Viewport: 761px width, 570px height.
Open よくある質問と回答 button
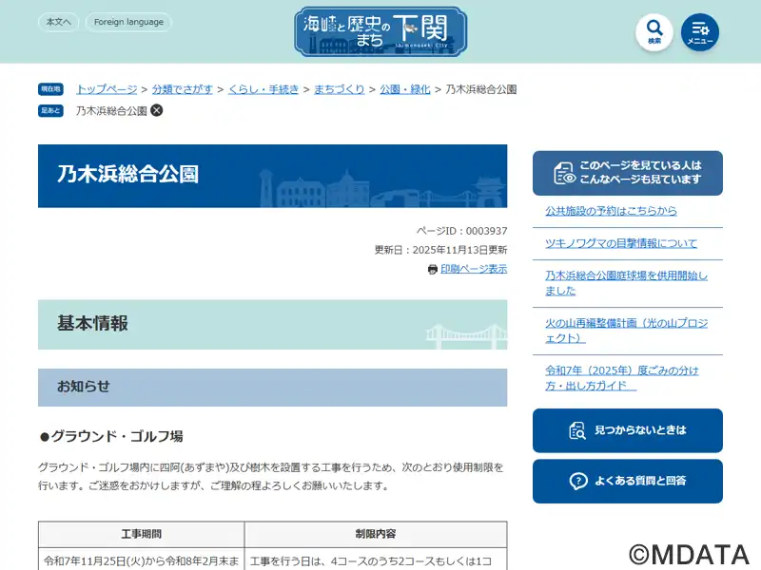[628, 481]
